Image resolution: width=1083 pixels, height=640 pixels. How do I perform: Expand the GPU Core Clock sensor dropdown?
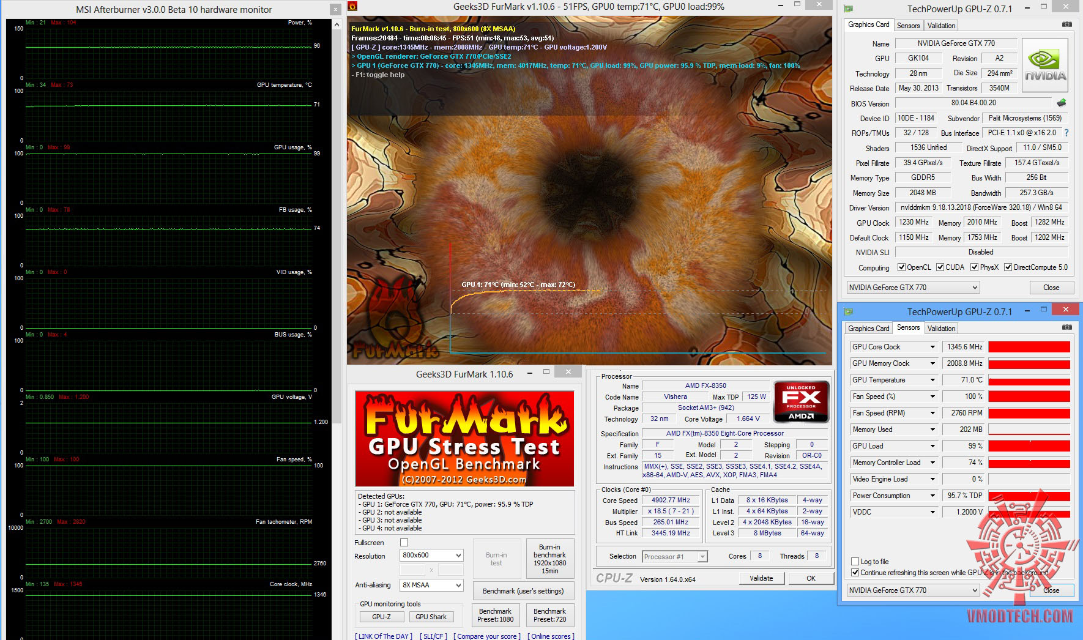point(932,347)
